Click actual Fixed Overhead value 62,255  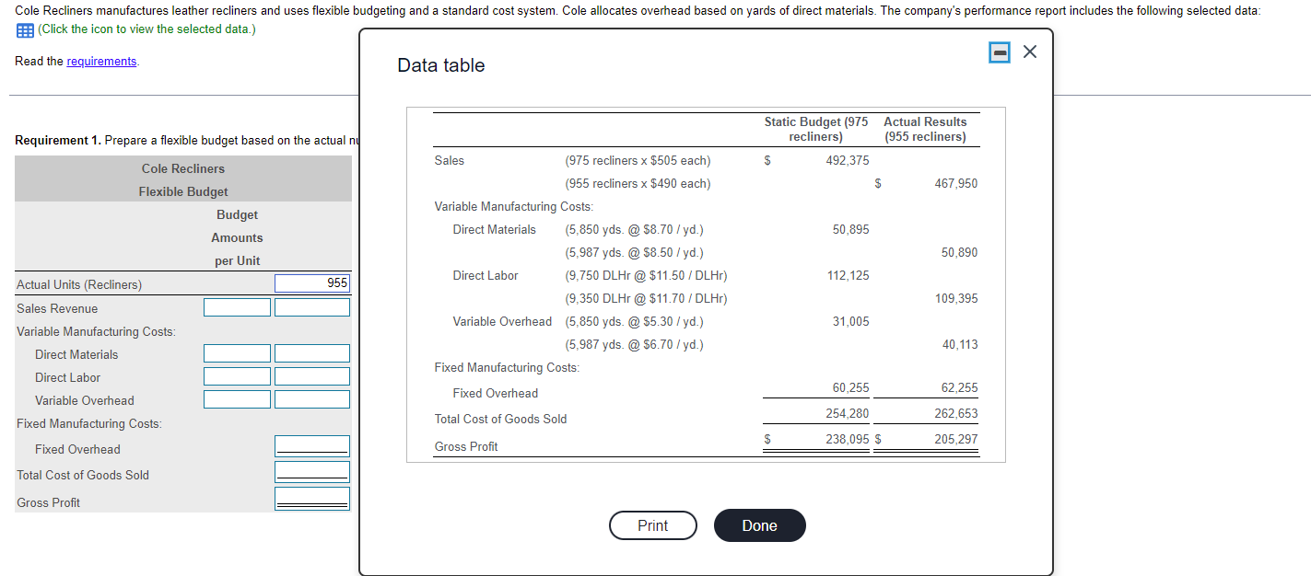point(959,387)
